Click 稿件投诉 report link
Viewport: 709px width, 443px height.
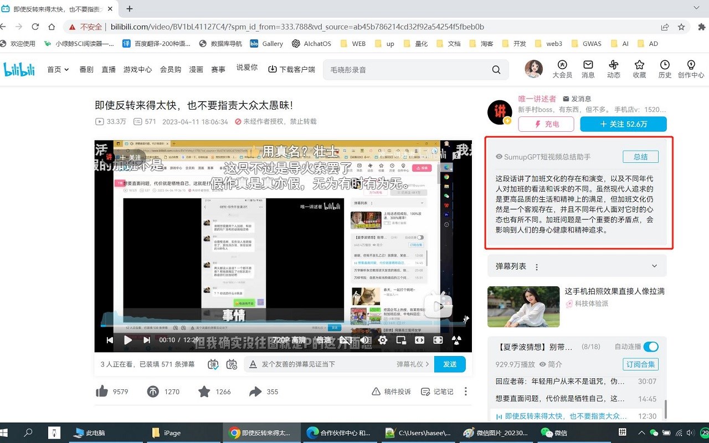tap(392, 392)
